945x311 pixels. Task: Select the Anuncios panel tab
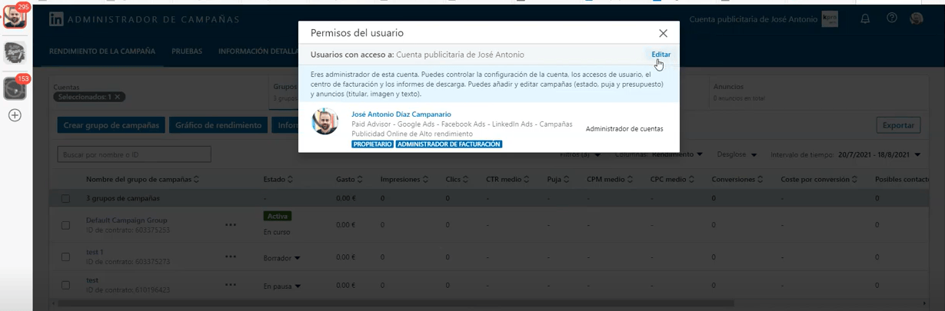point(815,91)
